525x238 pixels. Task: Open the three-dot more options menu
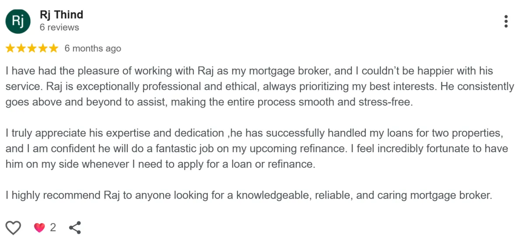(506, 21)
